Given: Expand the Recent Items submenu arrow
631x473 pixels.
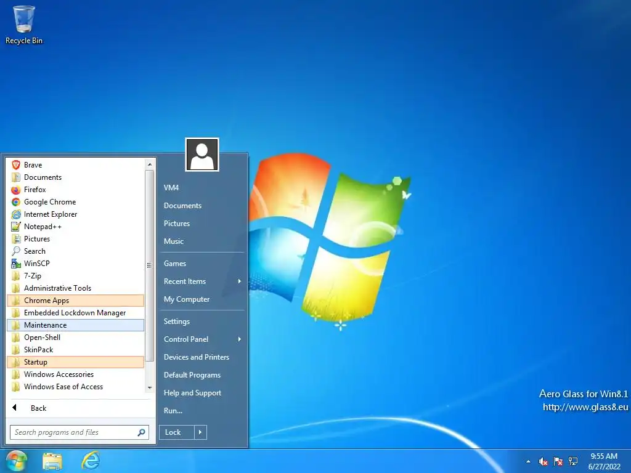Looking at the screenshot, I should (240, 281).
